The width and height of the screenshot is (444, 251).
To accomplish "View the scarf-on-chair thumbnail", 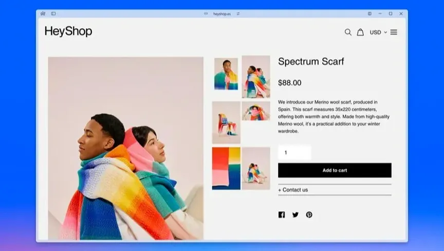I will [226, 122].
